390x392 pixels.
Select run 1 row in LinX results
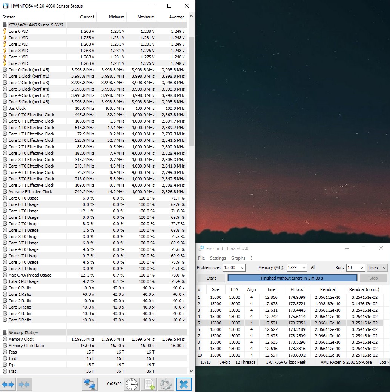coord(290,297)
